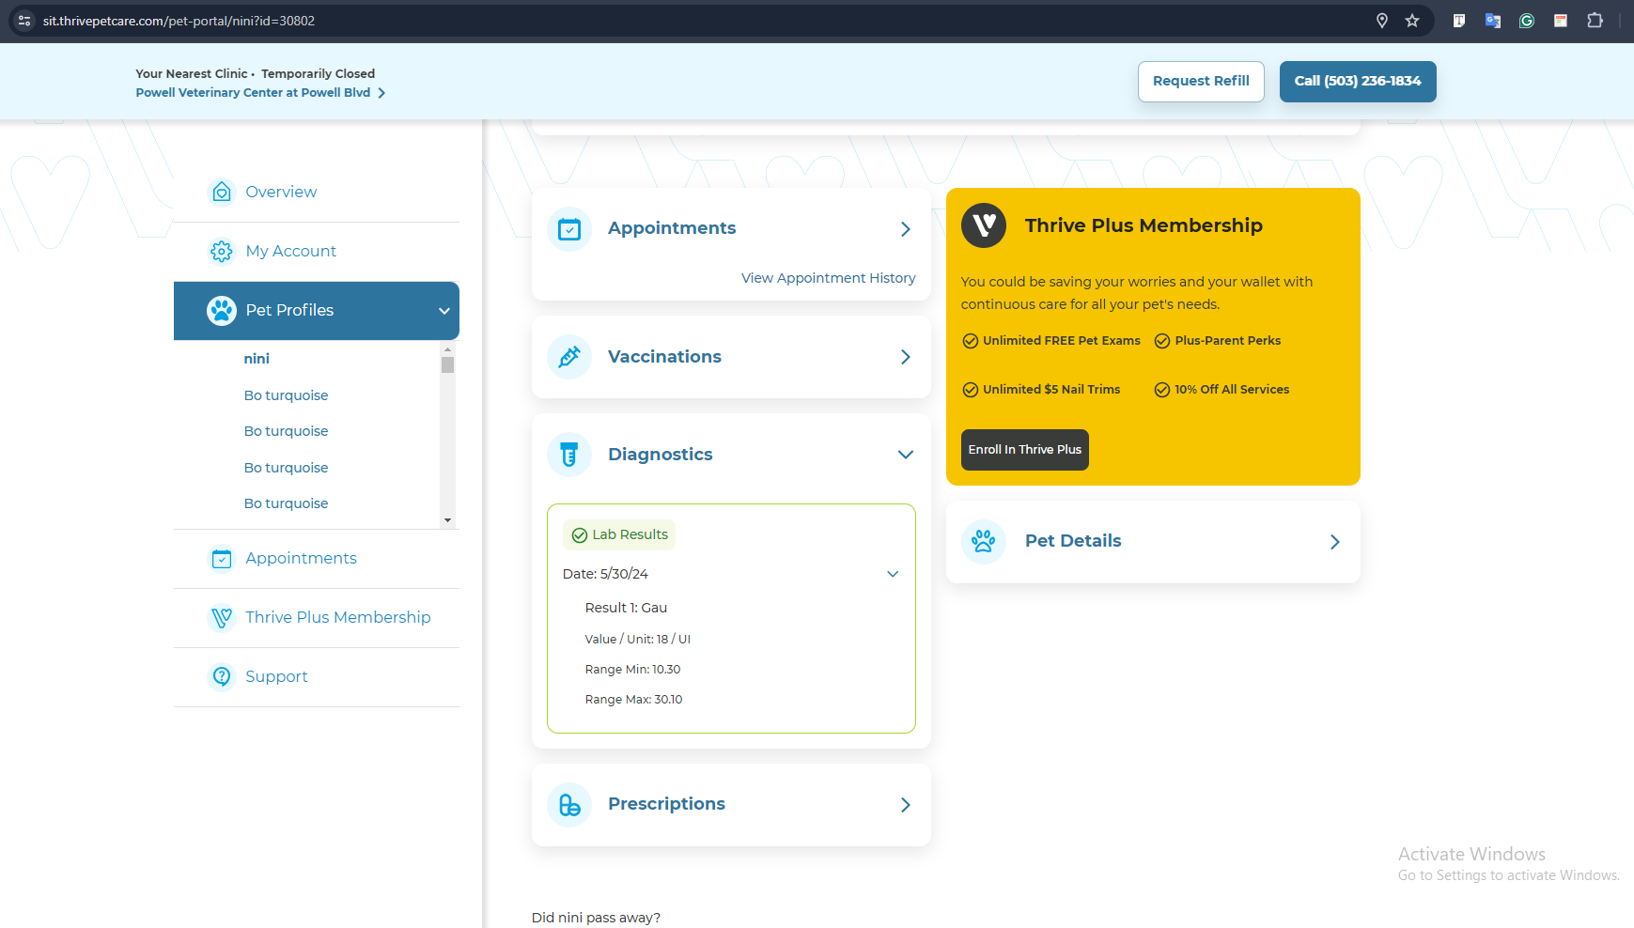Click the Vaccinations syringe icon
Image resolution: width=1634 pixels, height=928 pixels.
pos(569,357)
